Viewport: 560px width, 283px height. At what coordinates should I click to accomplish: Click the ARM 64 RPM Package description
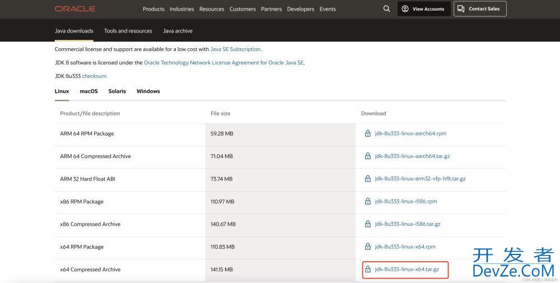[x=87, y=133]
